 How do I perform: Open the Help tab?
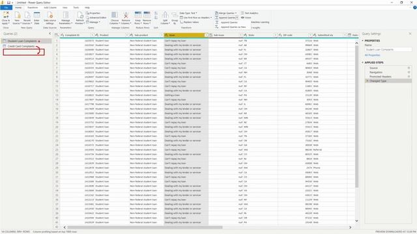point(87,7)
